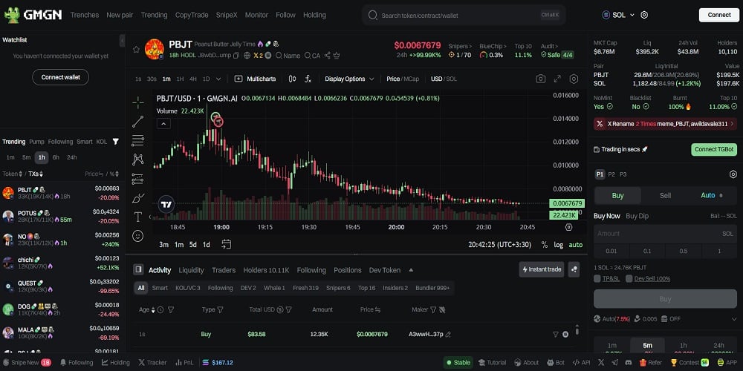
Task: Share the PBJT token page
Action: [x=328, y=56]
